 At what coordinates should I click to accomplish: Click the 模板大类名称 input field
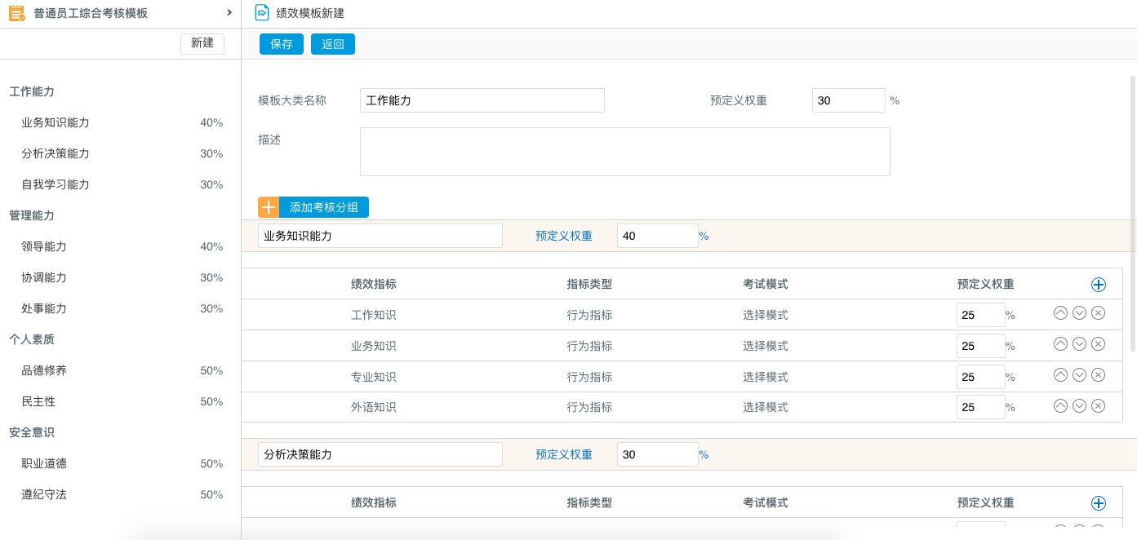[x=482, y=100]
